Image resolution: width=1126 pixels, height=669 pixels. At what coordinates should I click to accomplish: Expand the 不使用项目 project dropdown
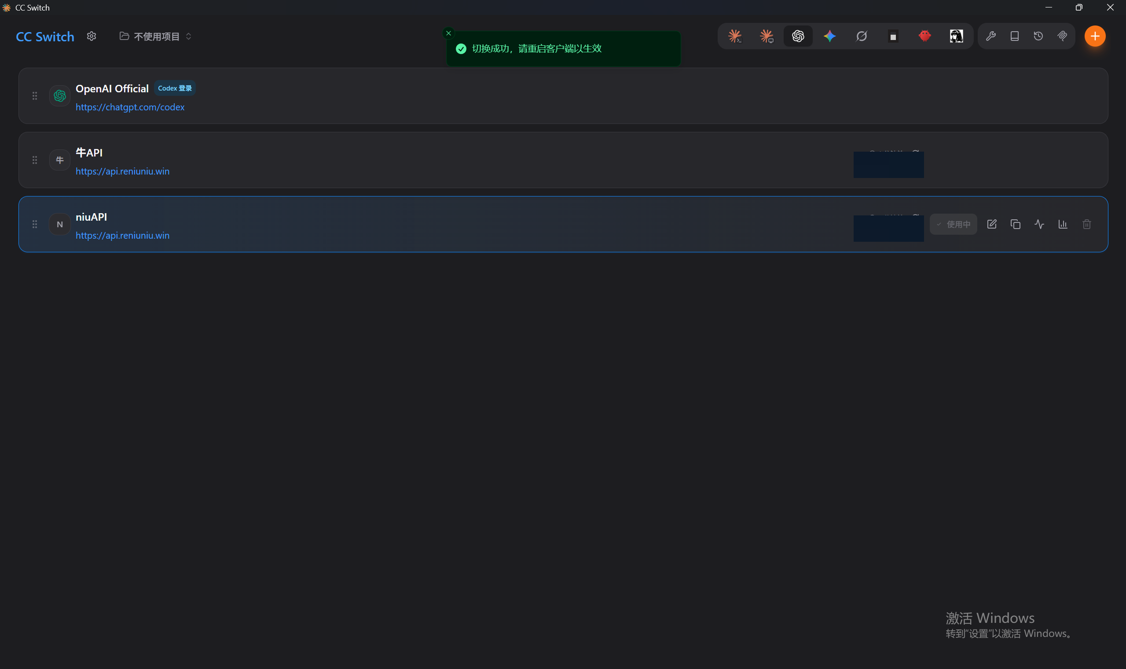pos(156,36)
